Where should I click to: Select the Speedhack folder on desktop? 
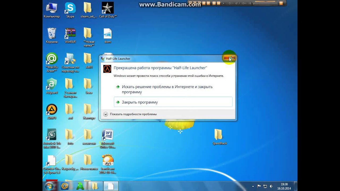[219, 137]
